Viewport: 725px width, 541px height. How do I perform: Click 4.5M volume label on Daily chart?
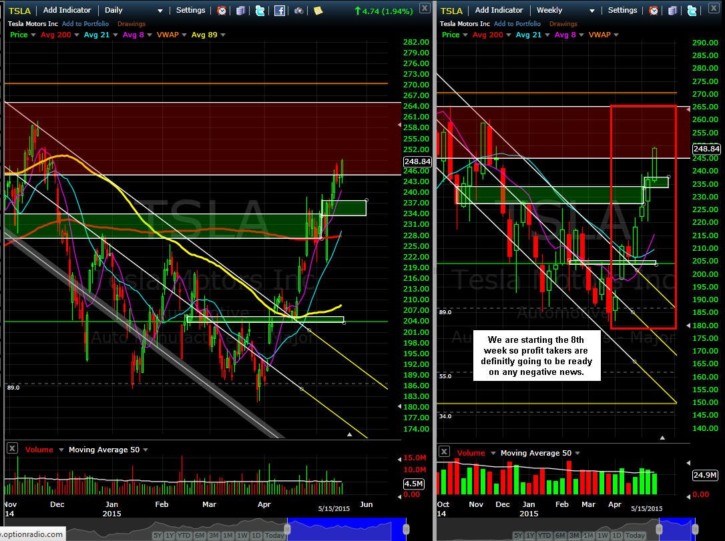tap(414, 484)
